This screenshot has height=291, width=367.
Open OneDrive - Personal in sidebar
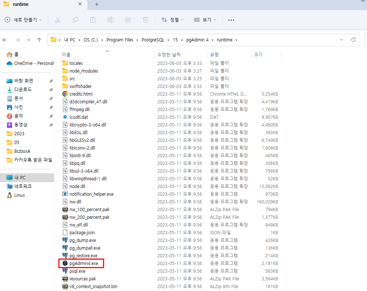pyautogui.click(x=30, y=63)
